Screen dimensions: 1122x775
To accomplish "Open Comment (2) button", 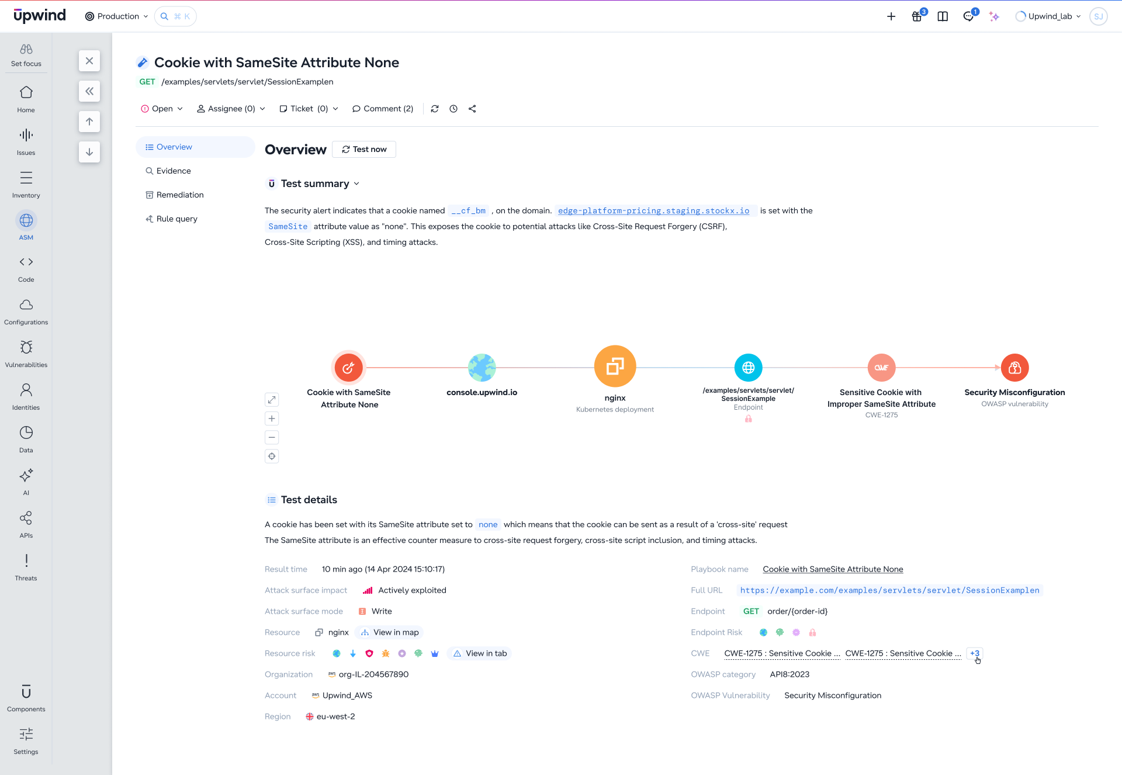I will [383, 109].
